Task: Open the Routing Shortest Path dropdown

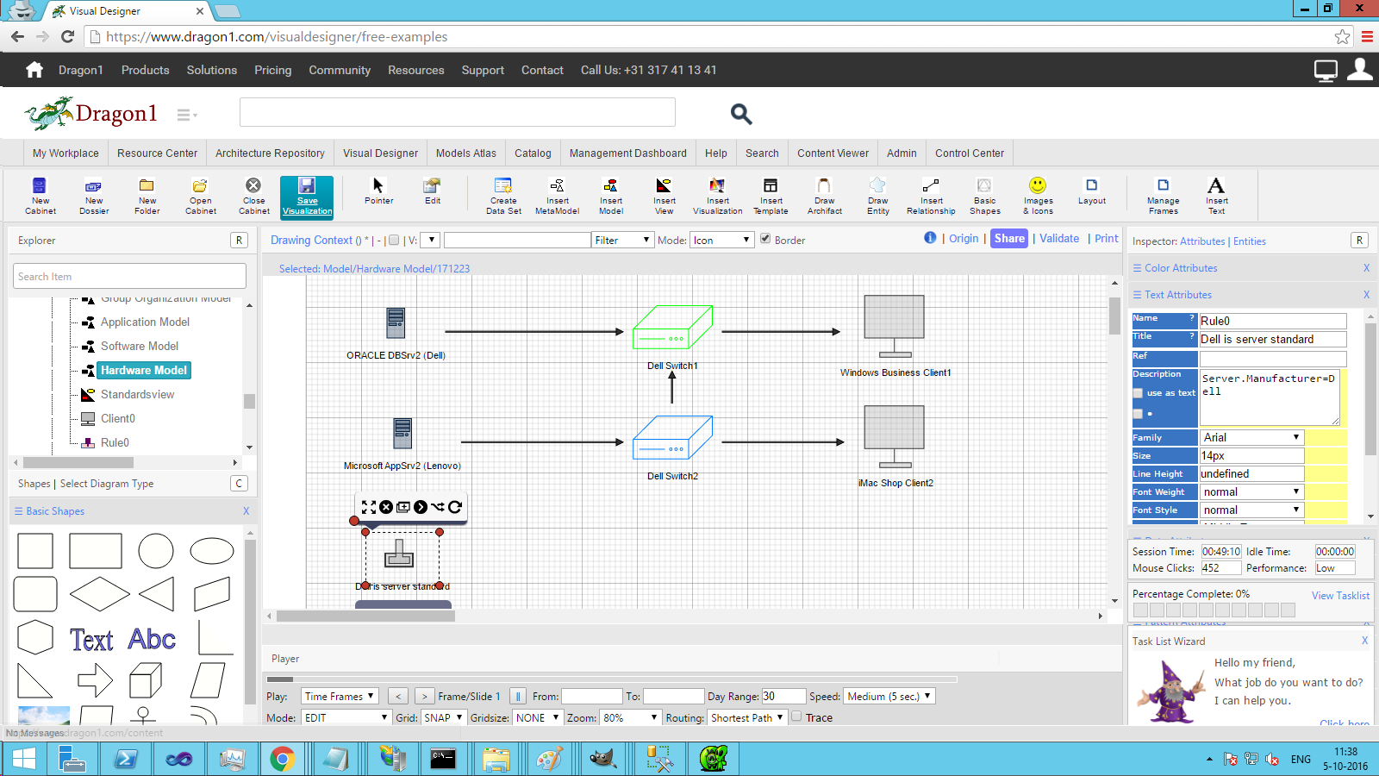Action: 747,717
